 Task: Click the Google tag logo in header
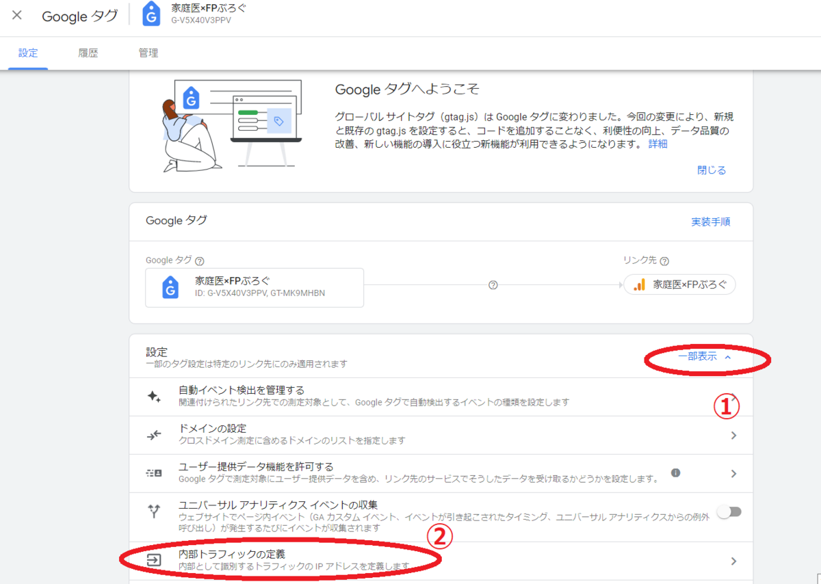click(x=151, y=14)
